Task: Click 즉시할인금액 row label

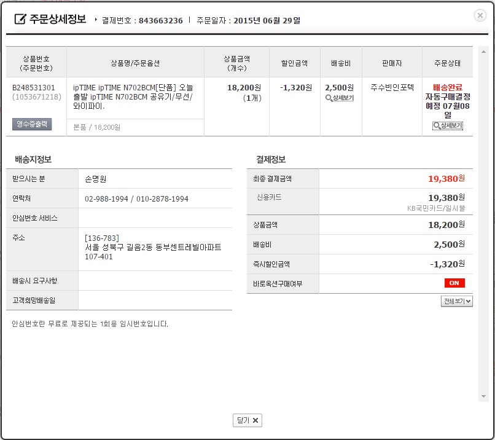Action: (271, 264)
